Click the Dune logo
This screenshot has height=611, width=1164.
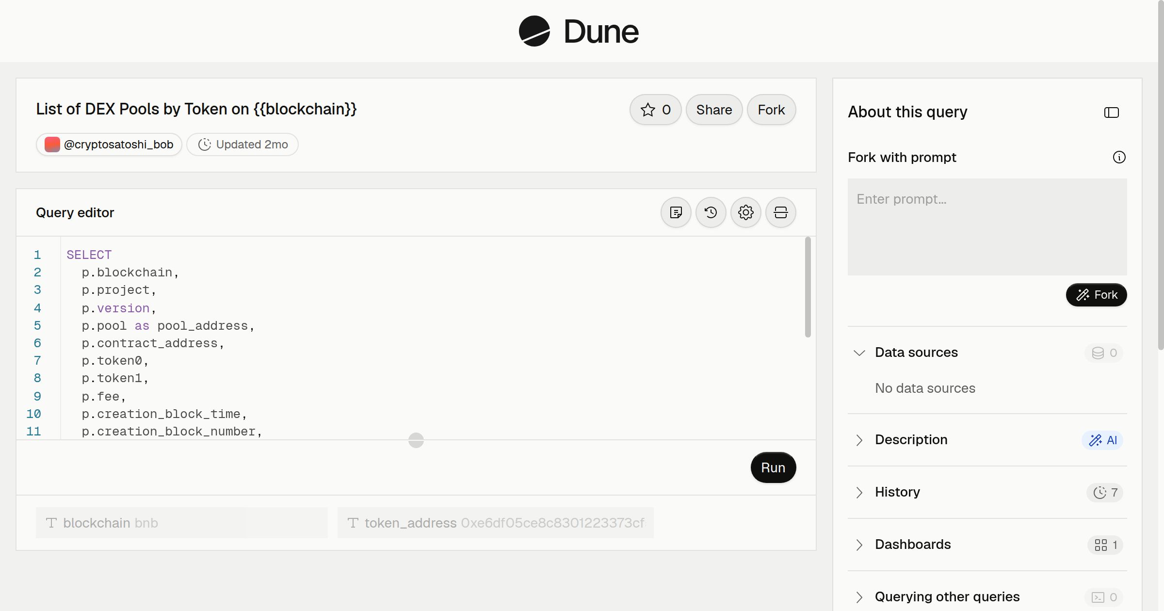pos(579,31)
